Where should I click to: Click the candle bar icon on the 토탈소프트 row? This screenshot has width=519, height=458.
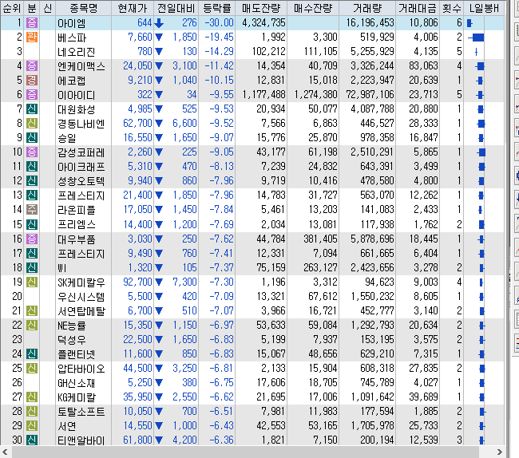(482, 412)
